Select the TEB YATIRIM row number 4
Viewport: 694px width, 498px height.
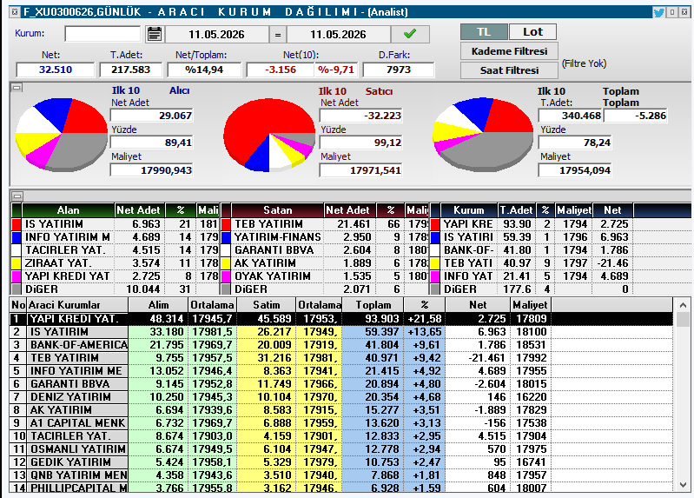pyautogui.click(x=340, y=357)
